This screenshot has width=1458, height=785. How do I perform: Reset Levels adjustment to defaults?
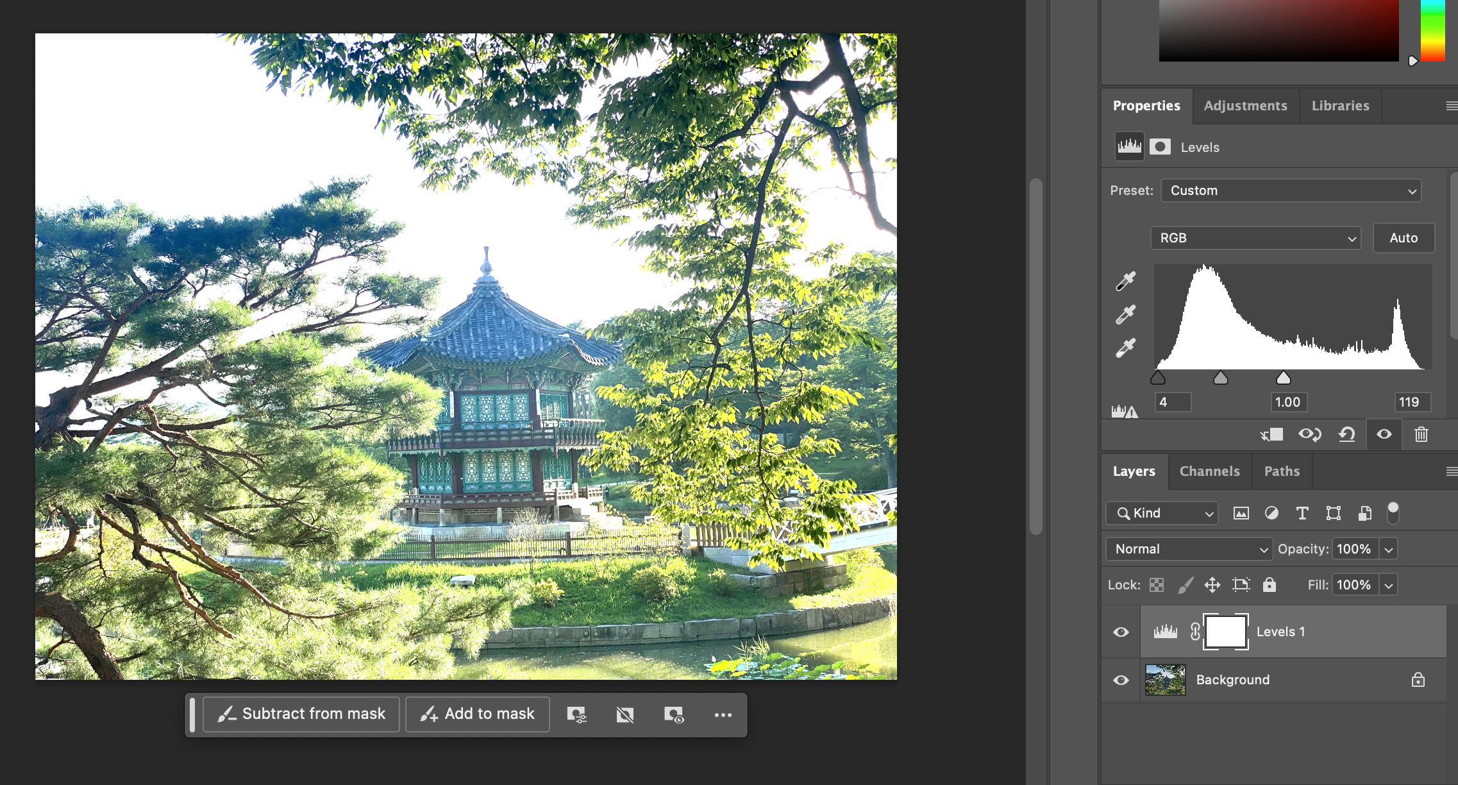pos(1346,435)
